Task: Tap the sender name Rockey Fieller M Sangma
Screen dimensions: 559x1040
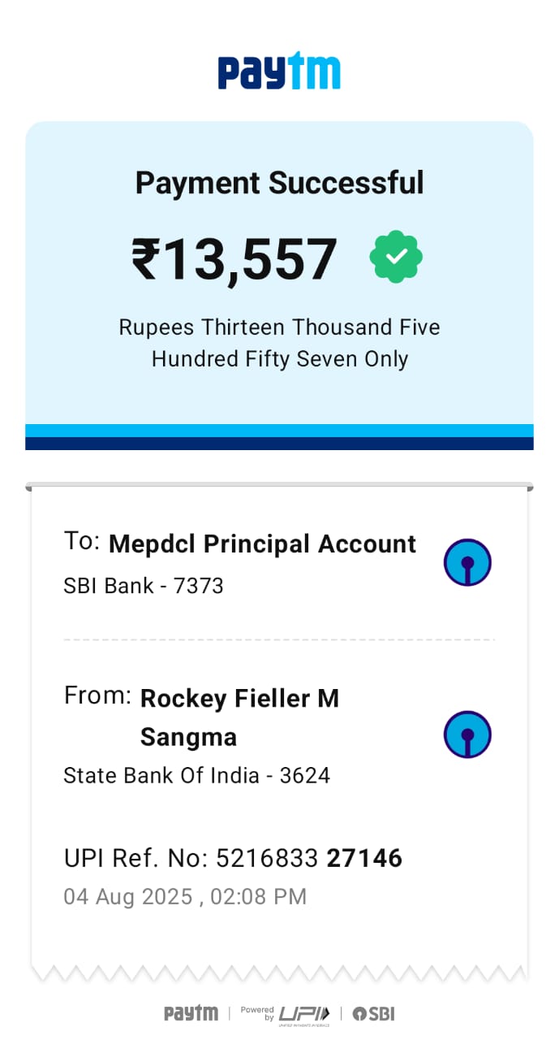Action: 239,717
